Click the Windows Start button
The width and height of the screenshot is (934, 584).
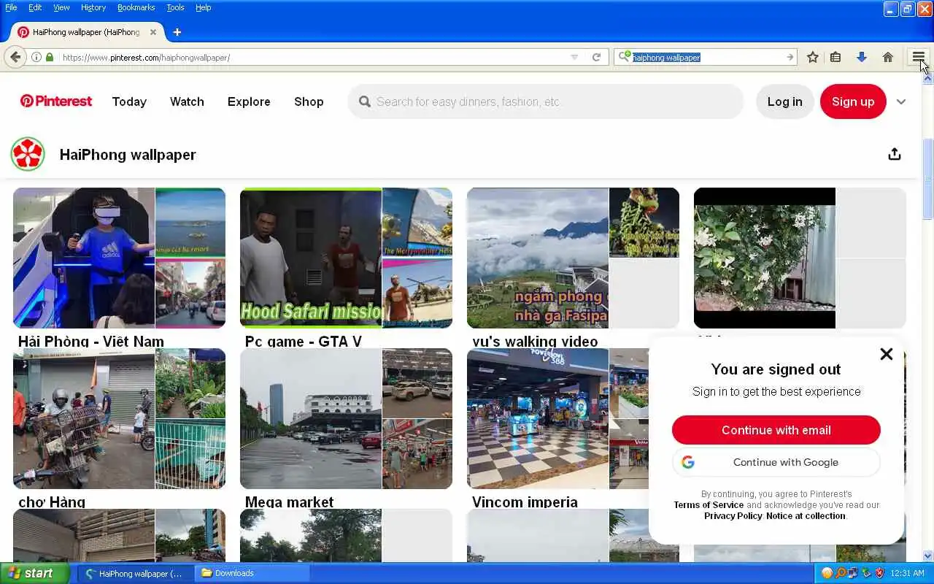tap(35, 573)
